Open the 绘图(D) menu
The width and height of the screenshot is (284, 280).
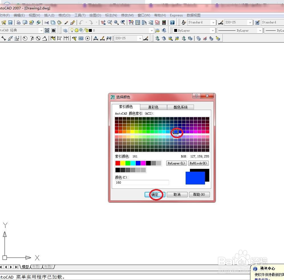(95, 15)
